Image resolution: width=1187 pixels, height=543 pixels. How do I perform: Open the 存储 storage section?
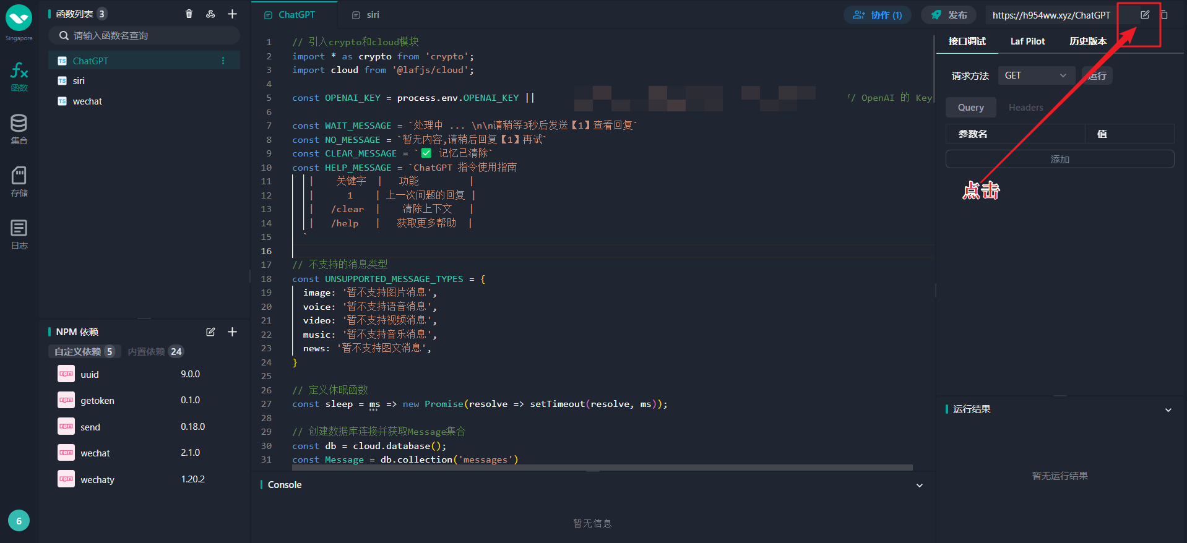tap(19, 182)
